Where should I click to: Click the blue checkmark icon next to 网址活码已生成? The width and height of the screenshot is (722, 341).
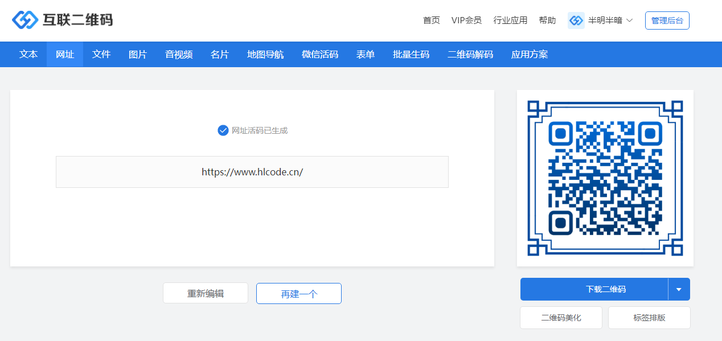coord(223,130)
